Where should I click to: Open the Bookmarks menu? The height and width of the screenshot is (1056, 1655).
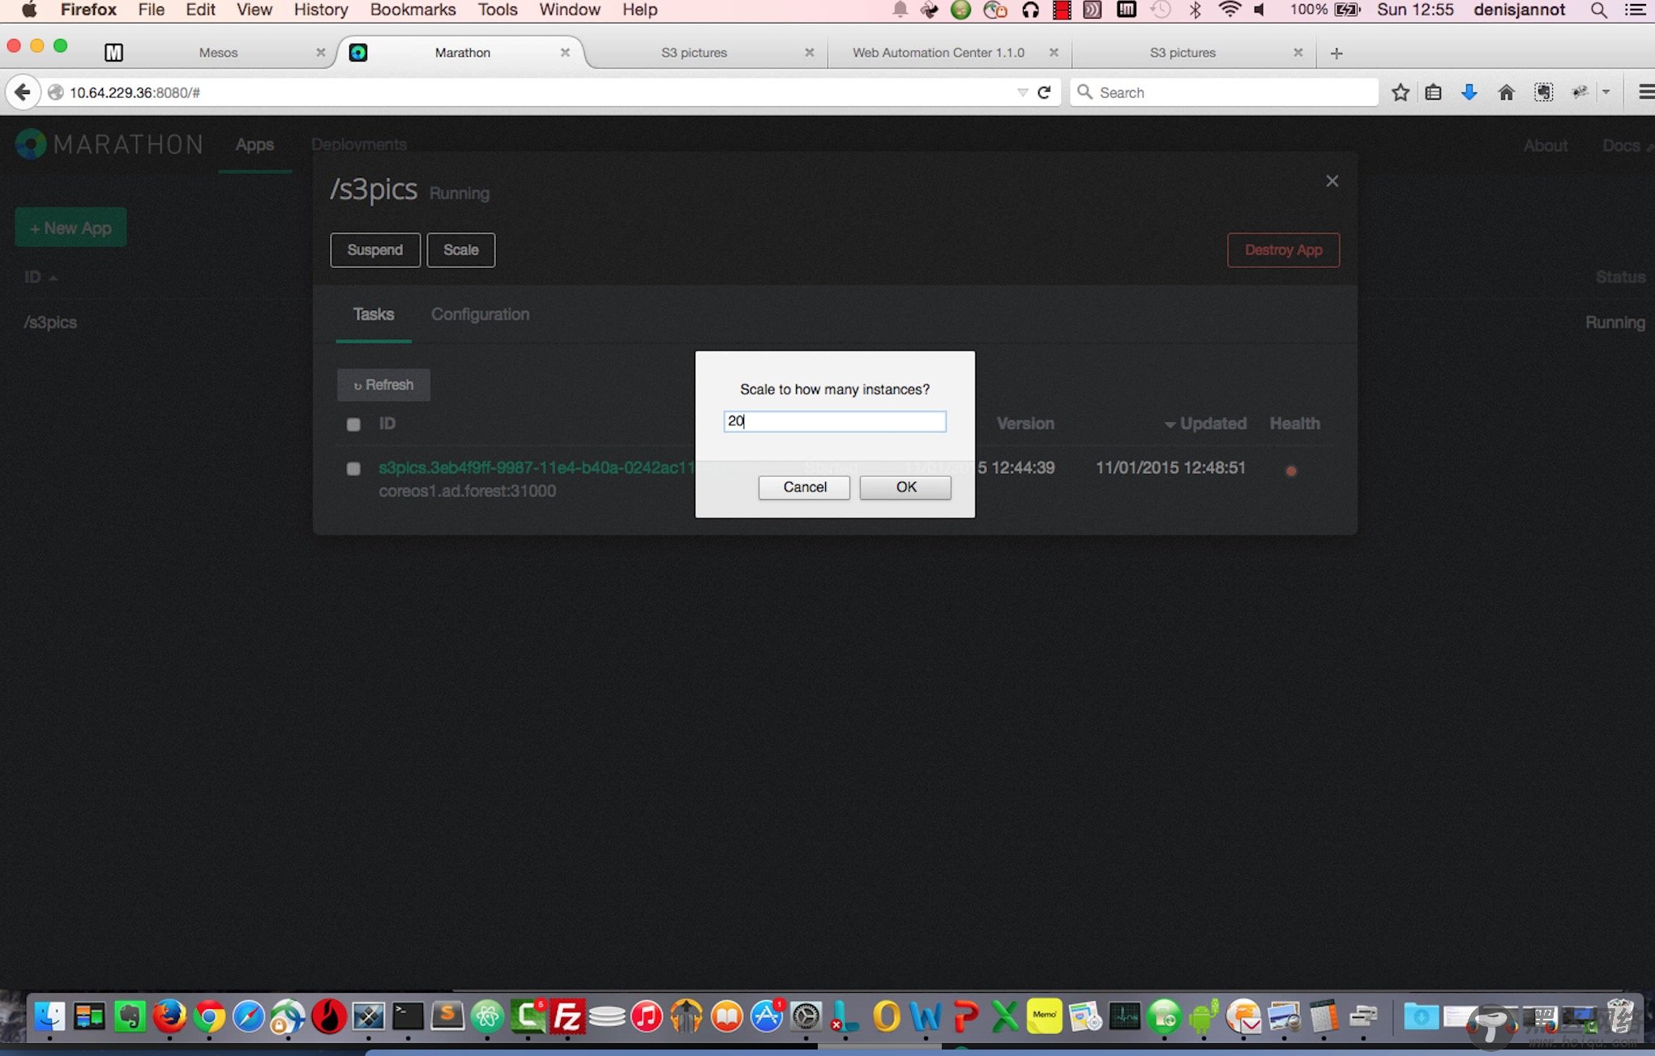point(413,10)
